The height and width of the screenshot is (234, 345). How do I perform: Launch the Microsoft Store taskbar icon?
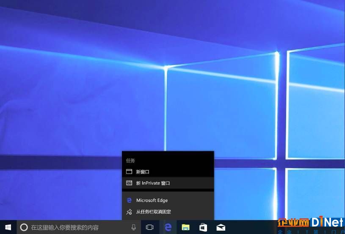point(203,227)
